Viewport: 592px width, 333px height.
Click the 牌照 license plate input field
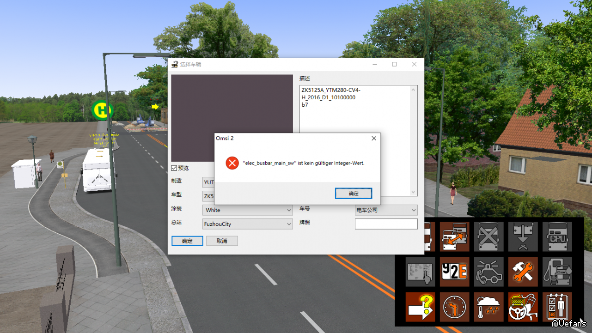click(386, 224)
